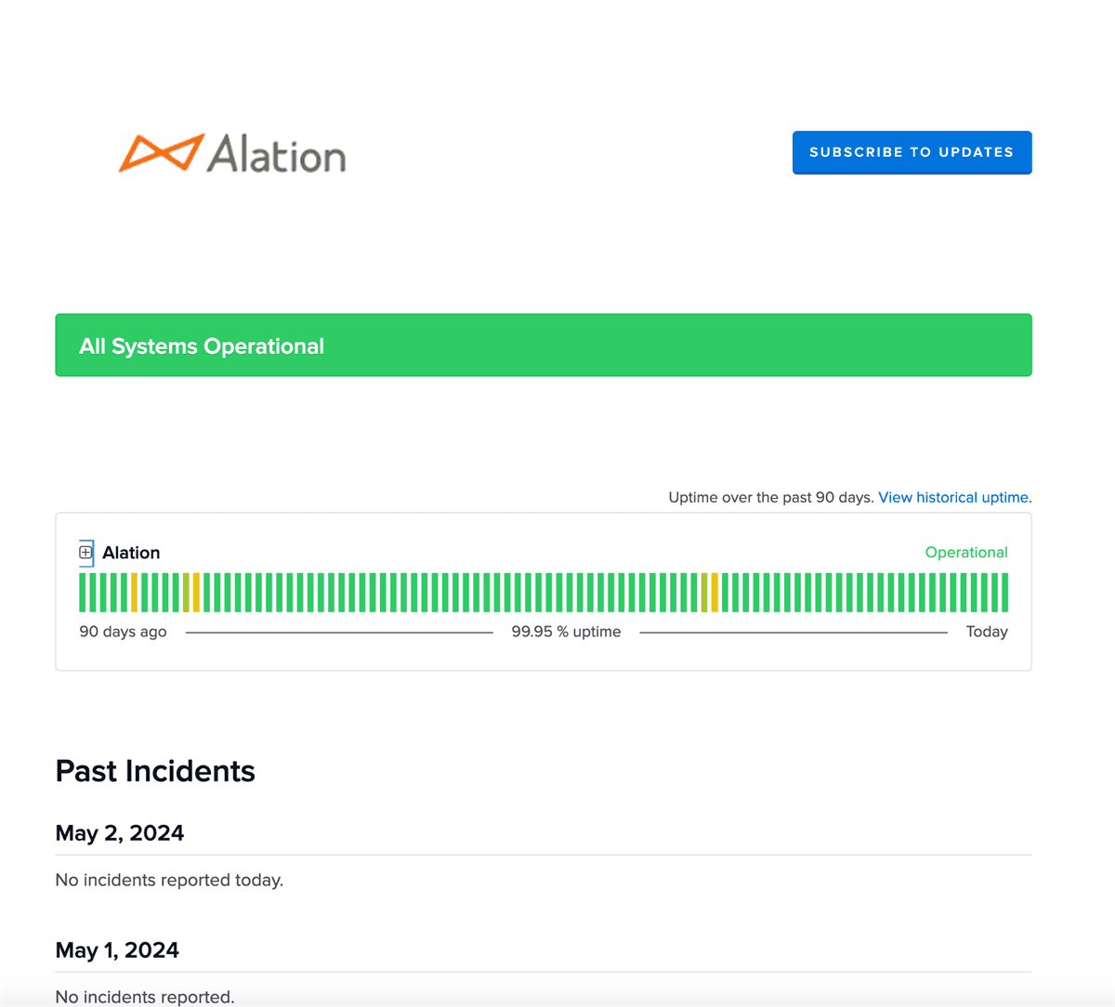Click the 90-day uptime timeline line

[339, 632]
